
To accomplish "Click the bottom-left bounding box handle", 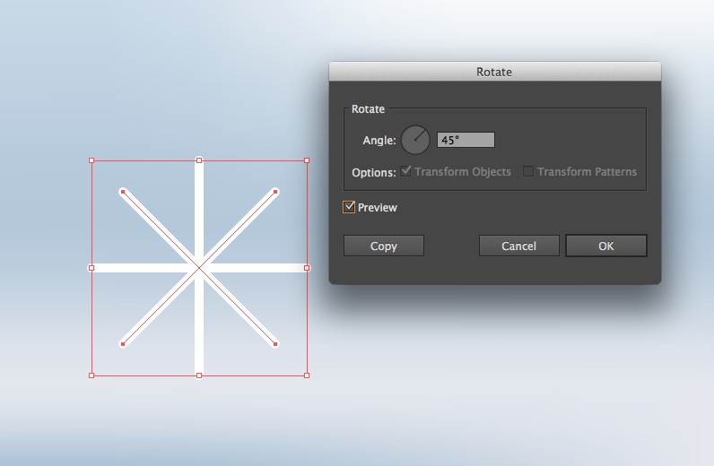I will pos(91,375).
